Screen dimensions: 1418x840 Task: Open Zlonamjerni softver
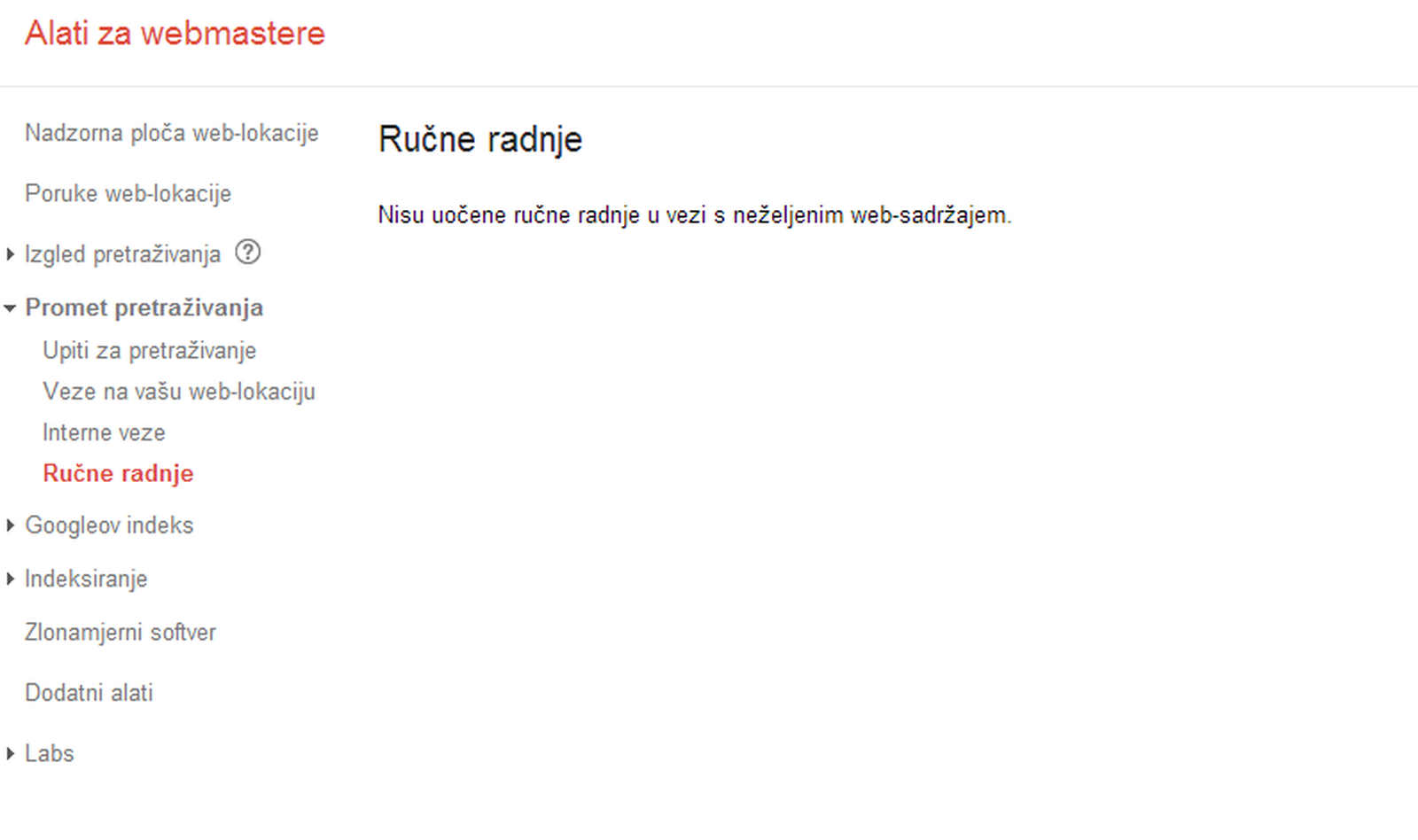click(121, 633)
